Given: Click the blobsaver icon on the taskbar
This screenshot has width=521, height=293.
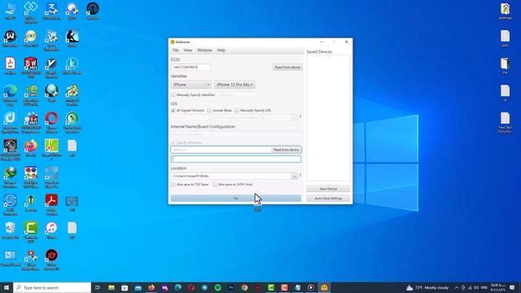Looking at the screenshot, I should [x=324, y=287].
